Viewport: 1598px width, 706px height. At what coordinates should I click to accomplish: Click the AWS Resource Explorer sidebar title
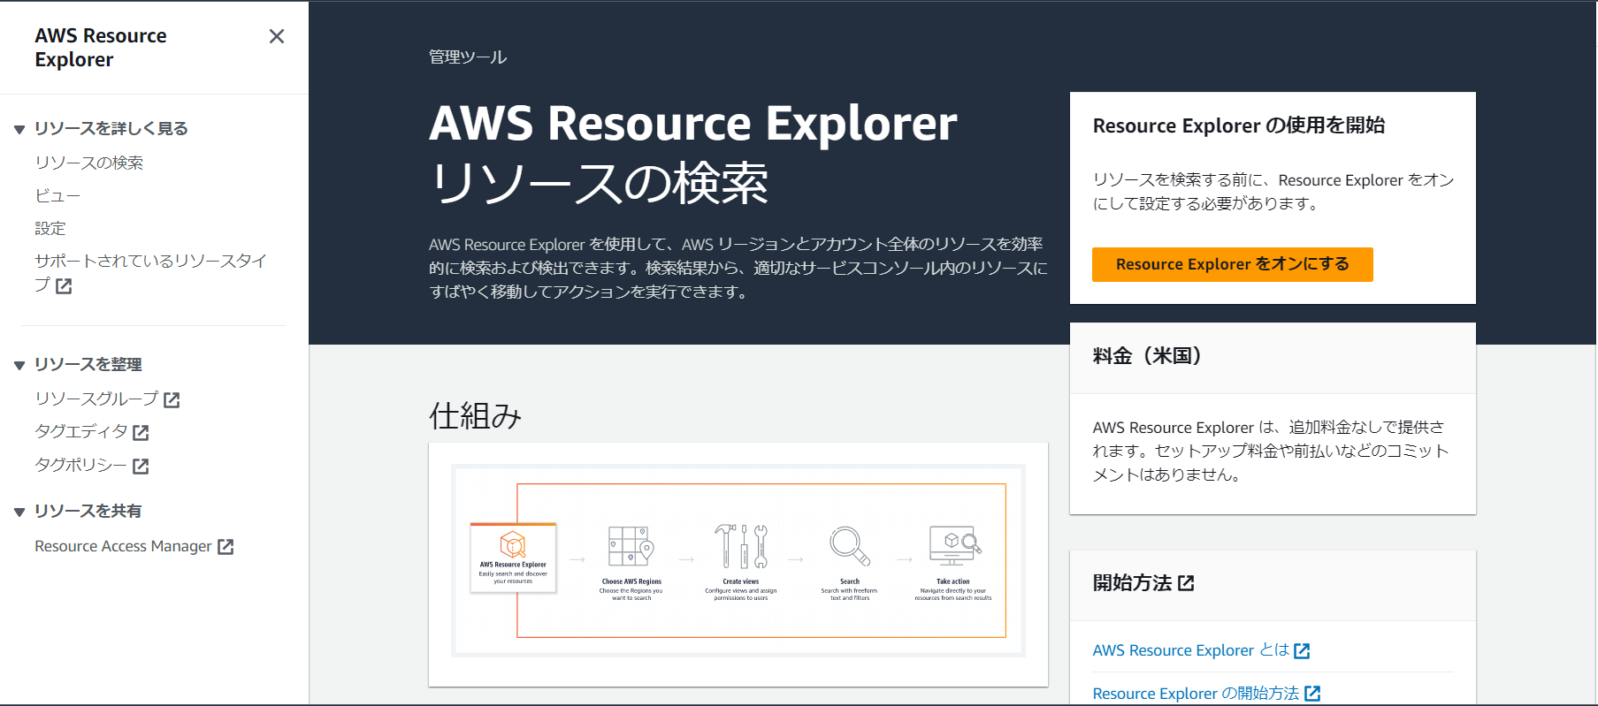click(x=101, y=48)
